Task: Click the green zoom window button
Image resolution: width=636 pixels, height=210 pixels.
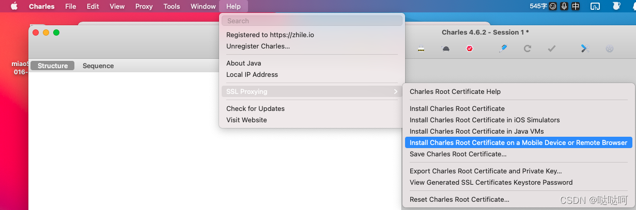Action: (56, 33)
